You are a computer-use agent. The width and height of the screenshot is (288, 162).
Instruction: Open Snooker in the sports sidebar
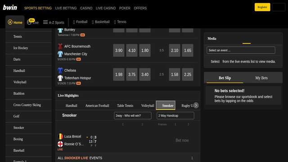tap(29, 128)
